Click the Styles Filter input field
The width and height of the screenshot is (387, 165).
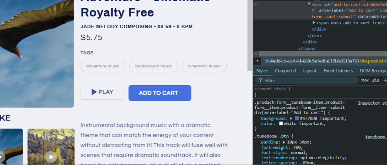tap(306, 80)
